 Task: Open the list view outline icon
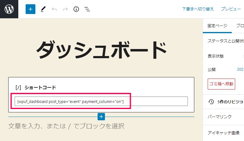point(87,9)
